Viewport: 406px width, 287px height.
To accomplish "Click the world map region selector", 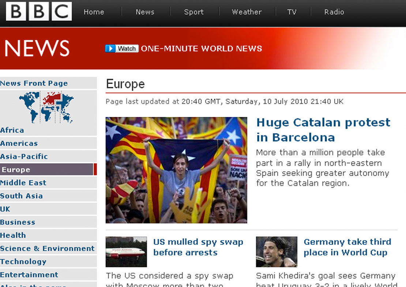I will (46, 107).
